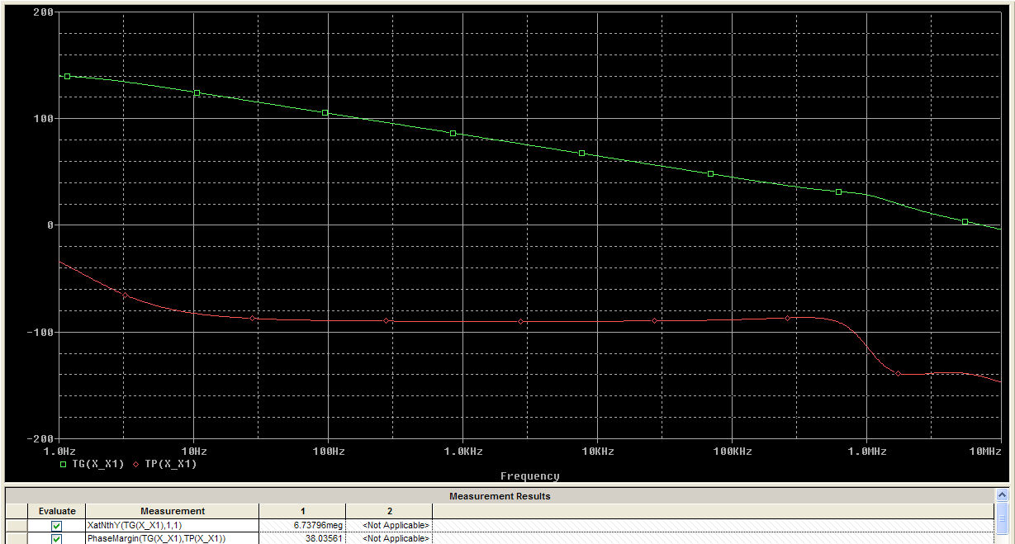1015x544 pixels.
Task: Select the TG(X_X1) trace legend label
Action: [x=97, y=464]
